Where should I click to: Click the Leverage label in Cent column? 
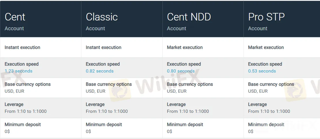click(14, 104)
